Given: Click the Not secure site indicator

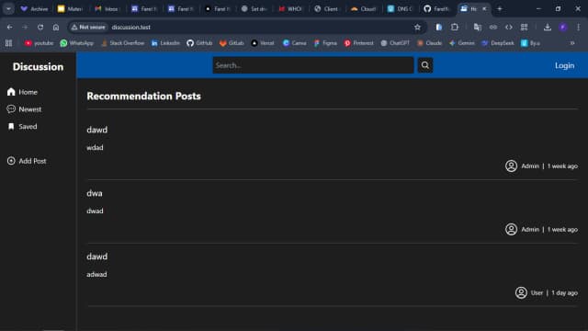Looking at the screenshot, I should (88, 27).
